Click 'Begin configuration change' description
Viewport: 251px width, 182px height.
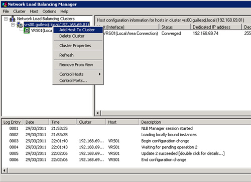[x=165, y=141]
